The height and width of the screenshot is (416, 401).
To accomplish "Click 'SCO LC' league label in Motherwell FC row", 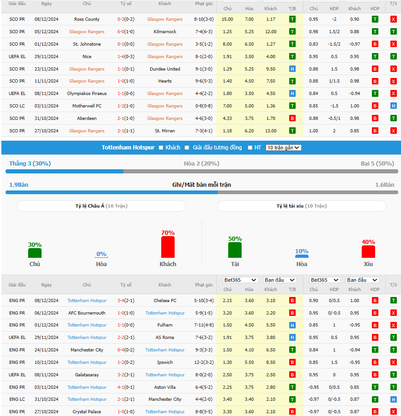I will tap(17, 106).
